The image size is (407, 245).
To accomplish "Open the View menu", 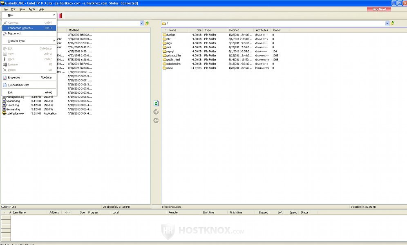I will tap(22, 9).
